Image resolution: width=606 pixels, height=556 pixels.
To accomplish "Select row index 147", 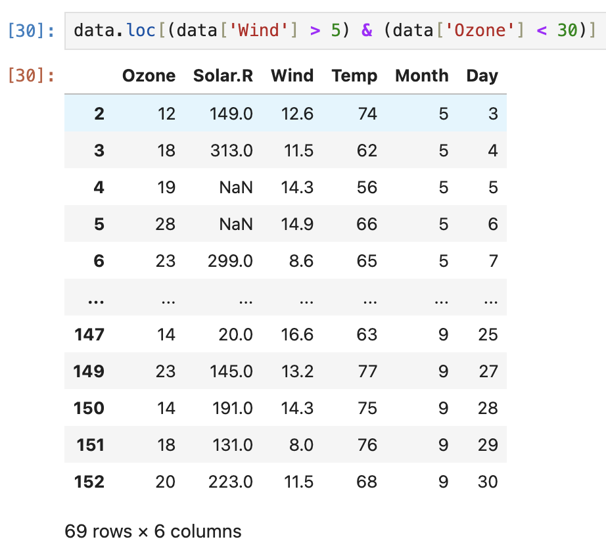I will (x=89, y=335).
